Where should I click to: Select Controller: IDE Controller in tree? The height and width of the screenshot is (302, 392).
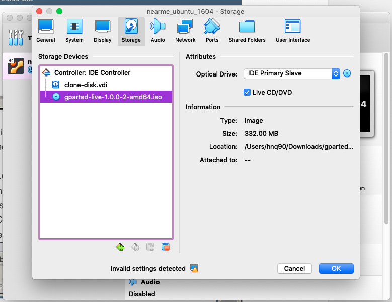point(92,73)
